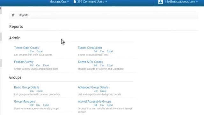Open the Basic Group Details report
The image size is (204, 115).
[27, 87]
